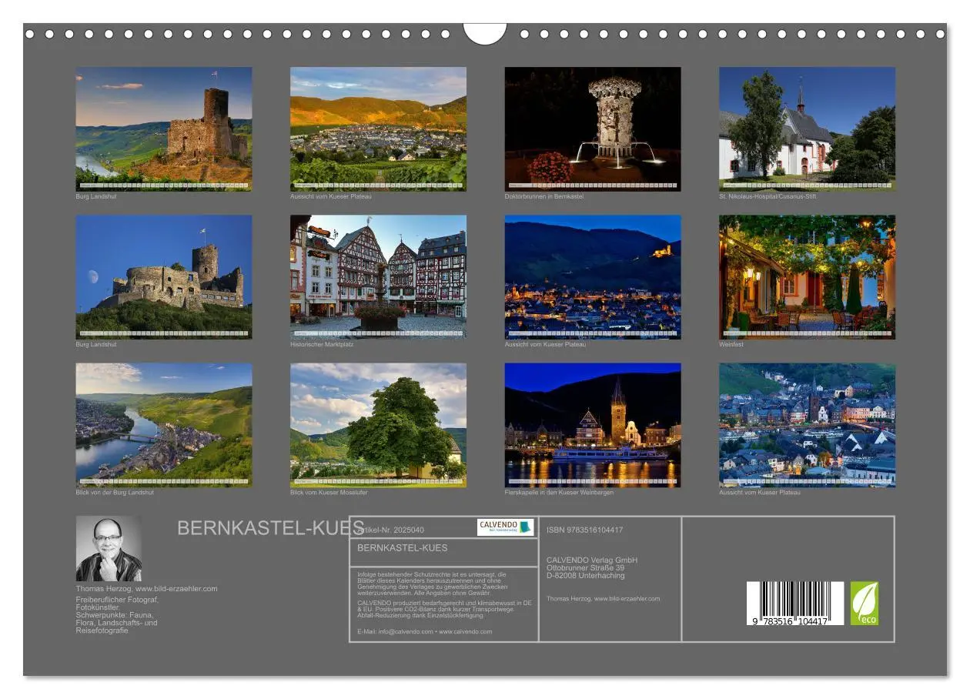
Task: Select the St. Nikolaus-Hospital church photo
Action: pos(807,129)
